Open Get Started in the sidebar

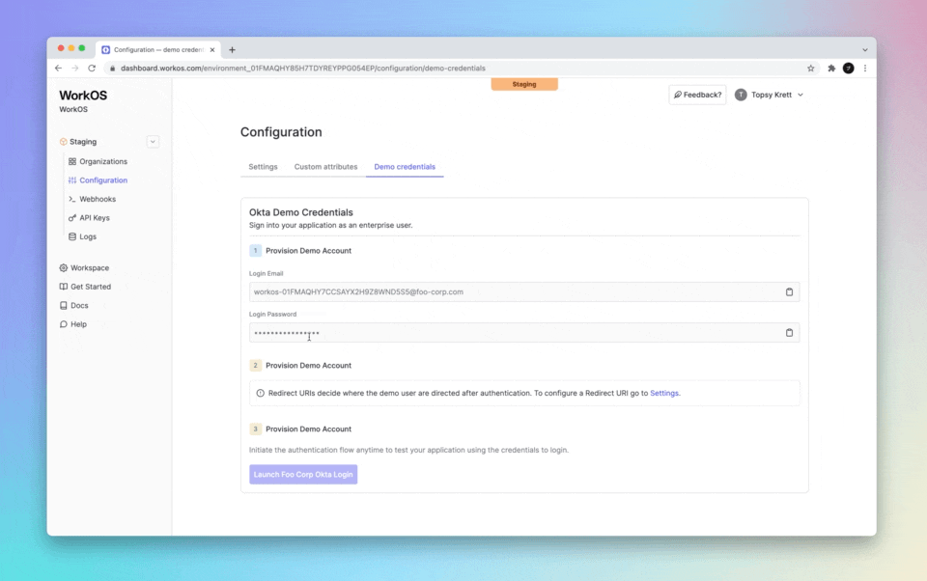[85, 287]
